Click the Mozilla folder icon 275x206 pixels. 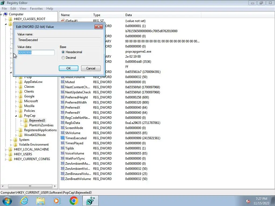(20, 106)
